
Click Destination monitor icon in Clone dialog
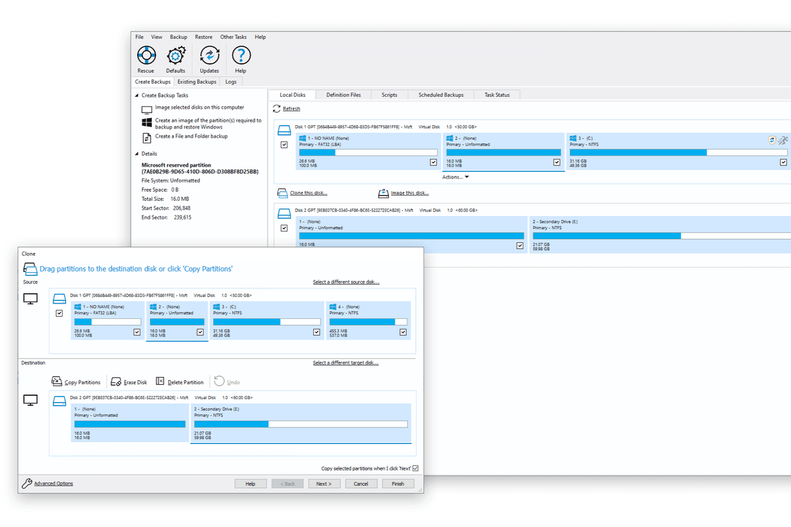point(31,400)
